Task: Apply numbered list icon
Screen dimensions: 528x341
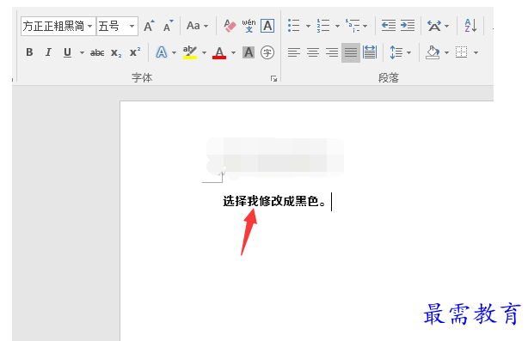Action: click(323, 26)
